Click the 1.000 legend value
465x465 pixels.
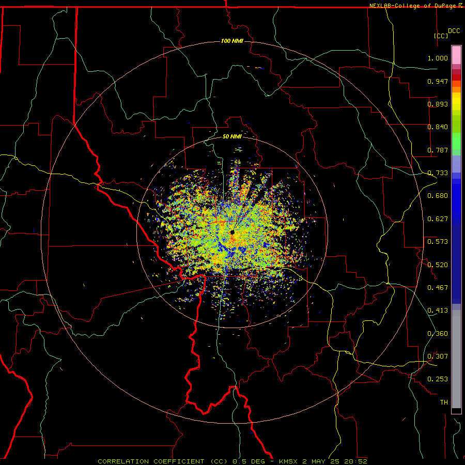438,58
